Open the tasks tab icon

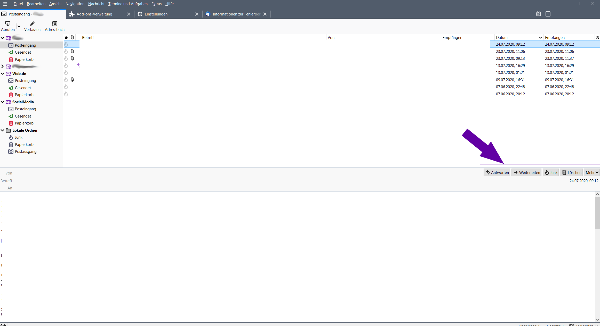tap(548, 14)
